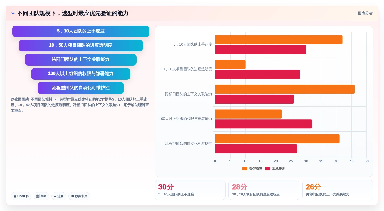
Task: Click the x-axis tick value 25
Action: [291, 161]
